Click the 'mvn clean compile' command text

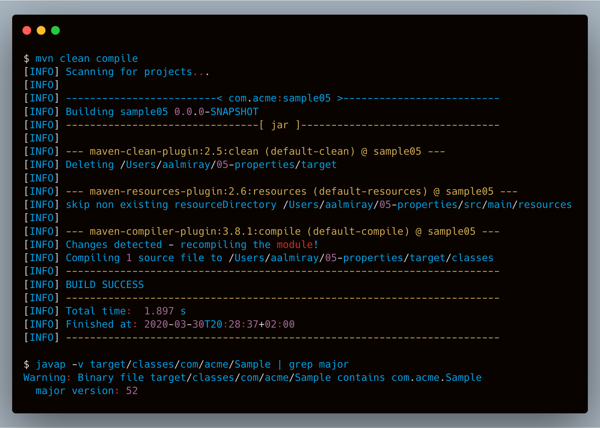click(87, 59)
